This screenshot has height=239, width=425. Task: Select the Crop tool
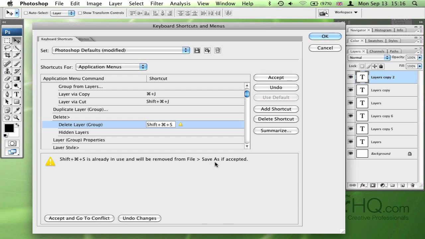[7, 55]
